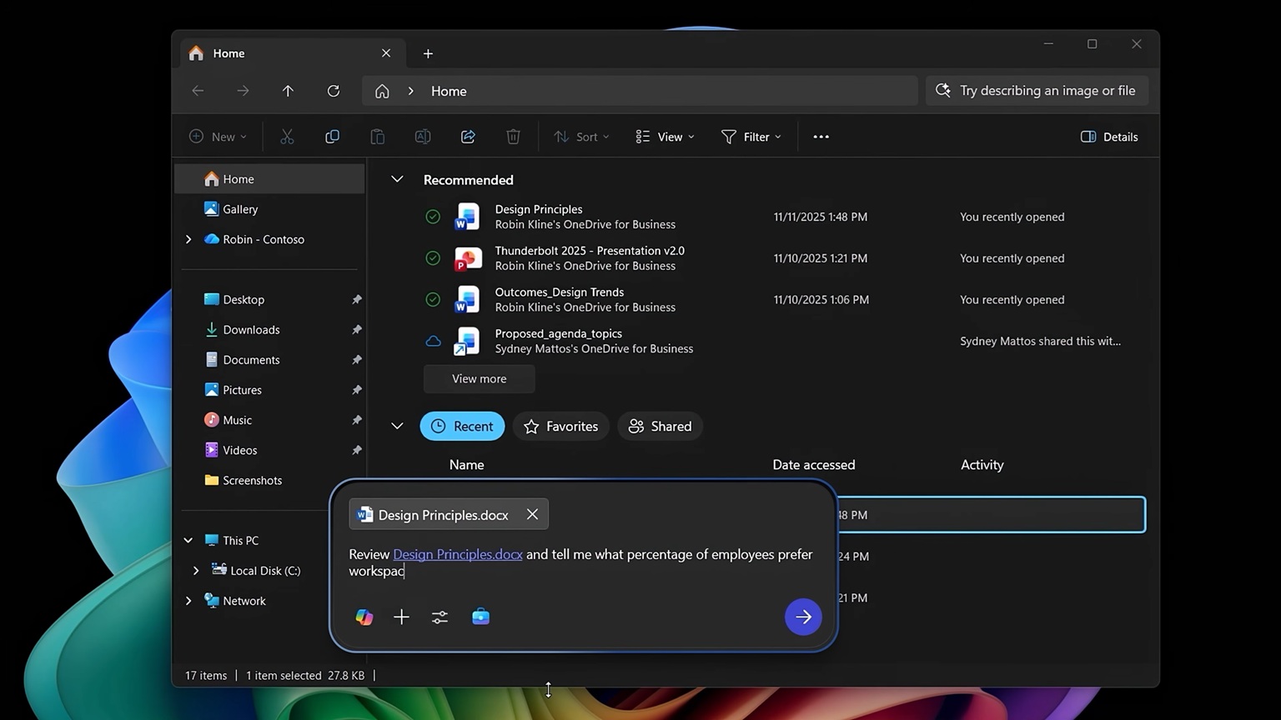Click the Share icon in the toolbar
Viewport: 1281px width, 720px height.
[x=467, y=136]
